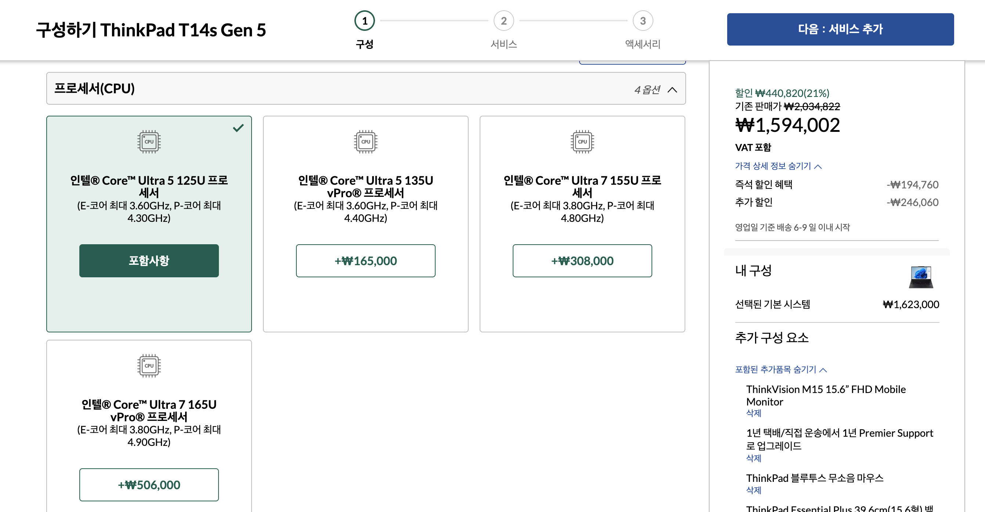Click the green checkmark on selected processor
The width and height of the screenshot is (985, 512).
coord(238,128)
